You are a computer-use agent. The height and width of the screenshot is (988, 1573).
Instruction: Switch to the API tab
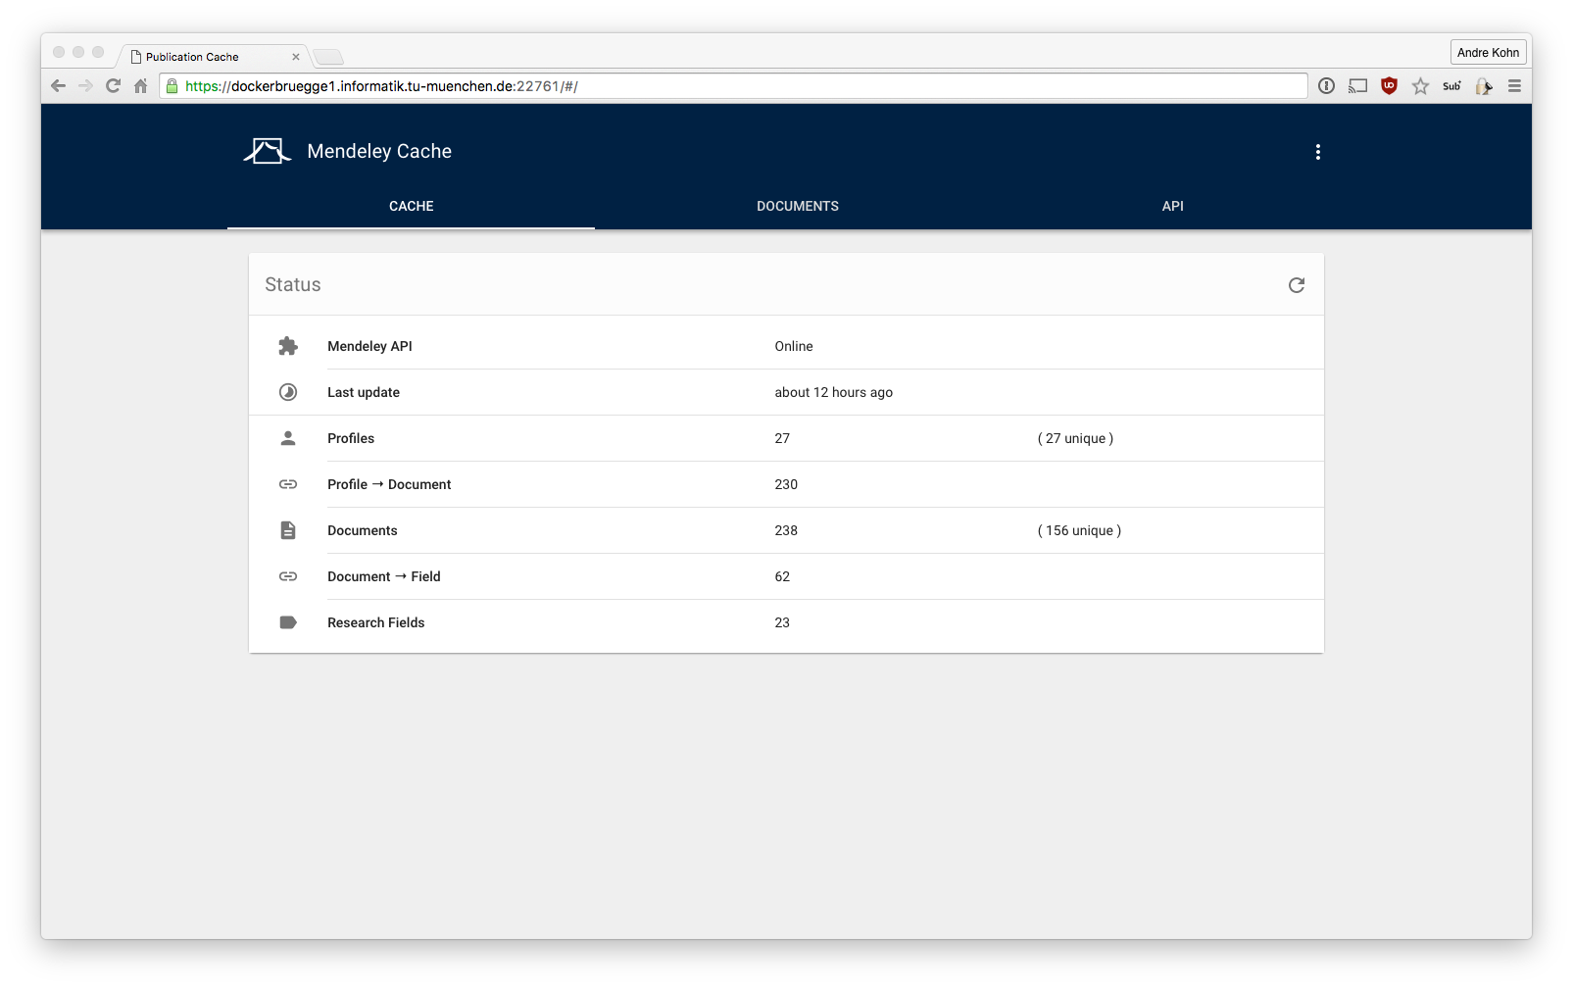point(1173,206)
